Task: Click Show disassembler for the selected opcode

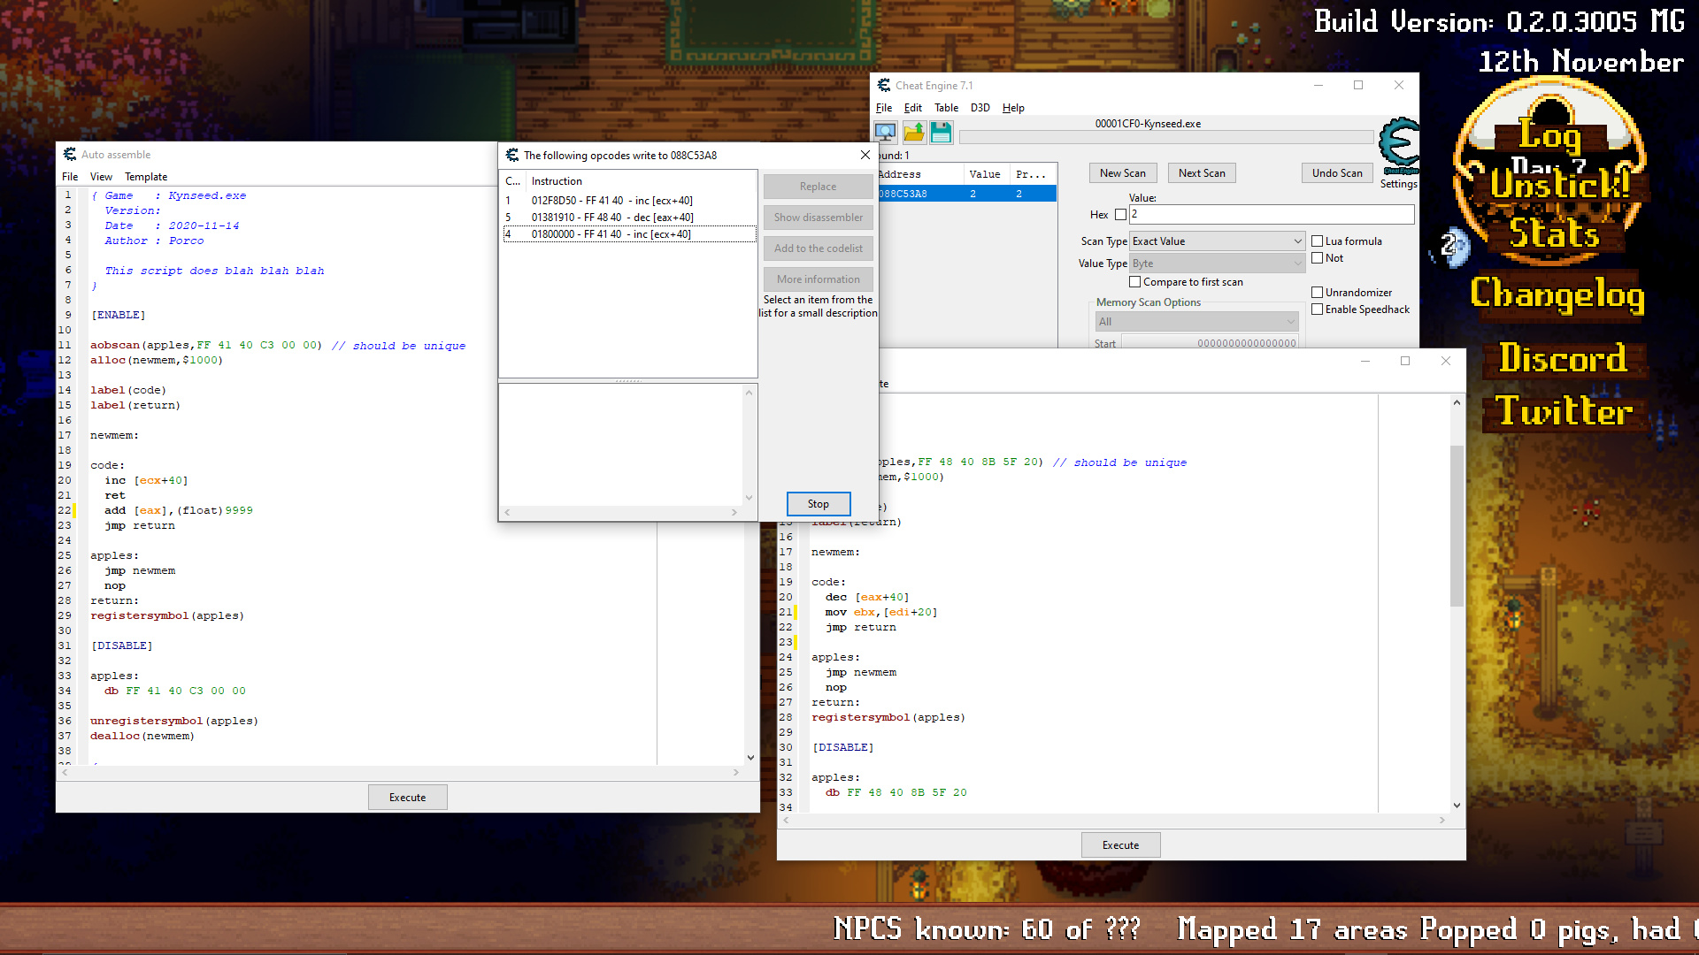Action: [x=818, y=217]
